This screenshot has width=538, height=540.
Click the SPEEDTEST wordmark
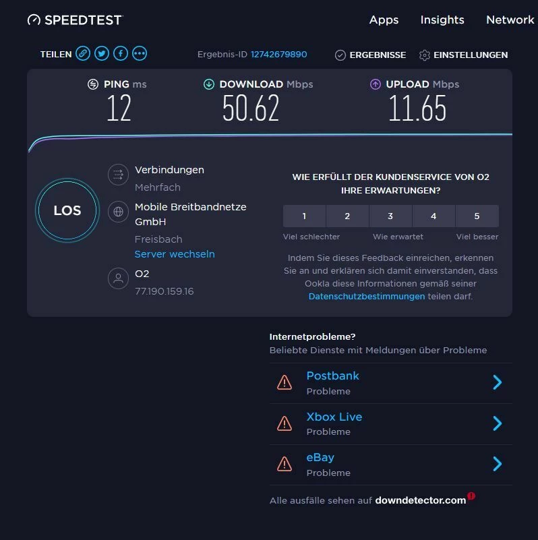coord(84,20)
